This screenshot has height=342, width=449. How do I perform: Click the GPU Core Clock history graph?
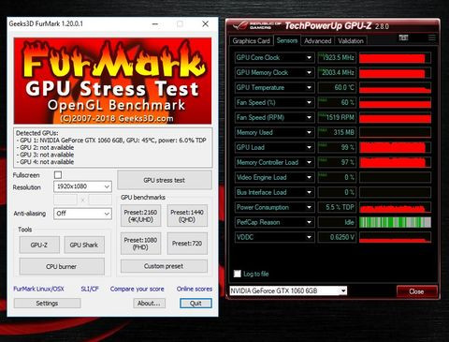coord(395,58)
